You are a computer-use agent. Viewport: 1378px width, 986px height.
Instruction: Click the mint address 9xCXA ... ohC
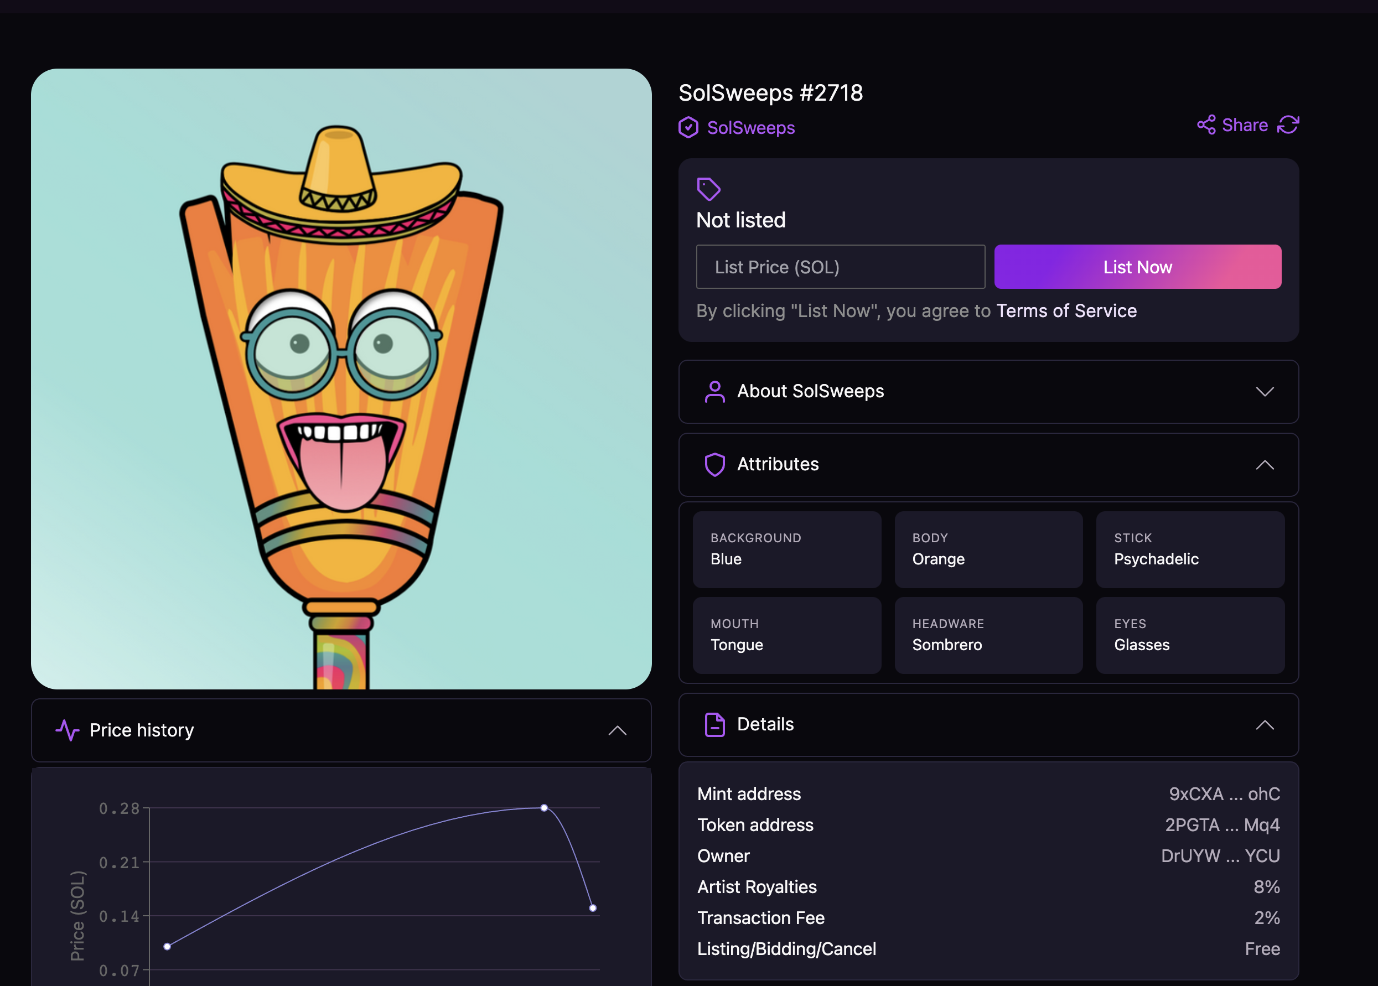(1224, 794)
